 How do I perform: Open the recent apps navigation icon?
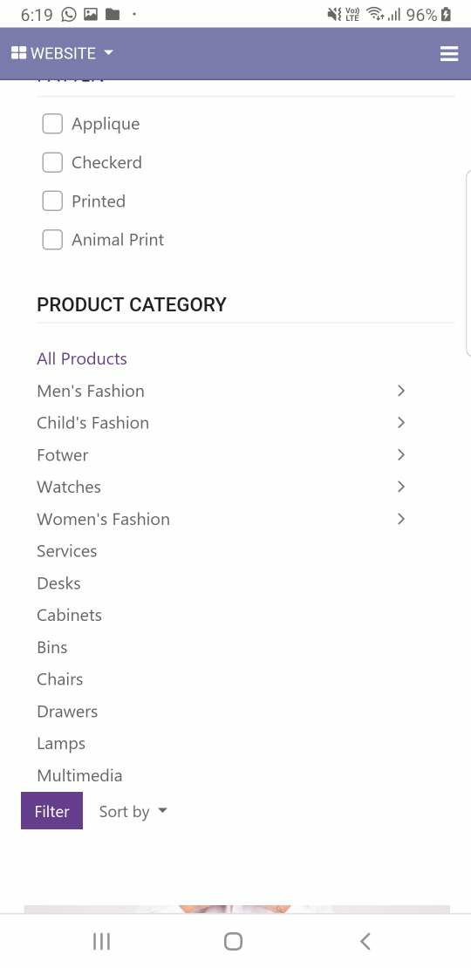(x=101, y=942)
